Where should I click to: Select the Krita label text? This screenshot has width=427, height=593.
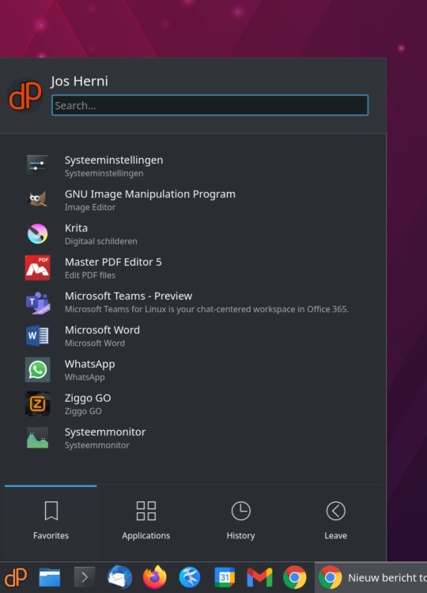click(x=76, y=228)
